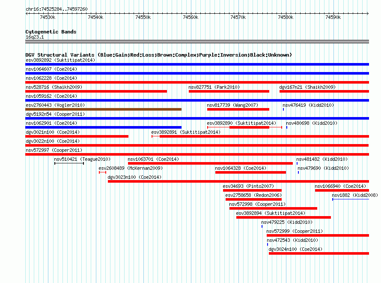This screenshot has height=283, width=381.
Task: Open dgv5192n54 (Cooper2011) label
Action: 55,114
